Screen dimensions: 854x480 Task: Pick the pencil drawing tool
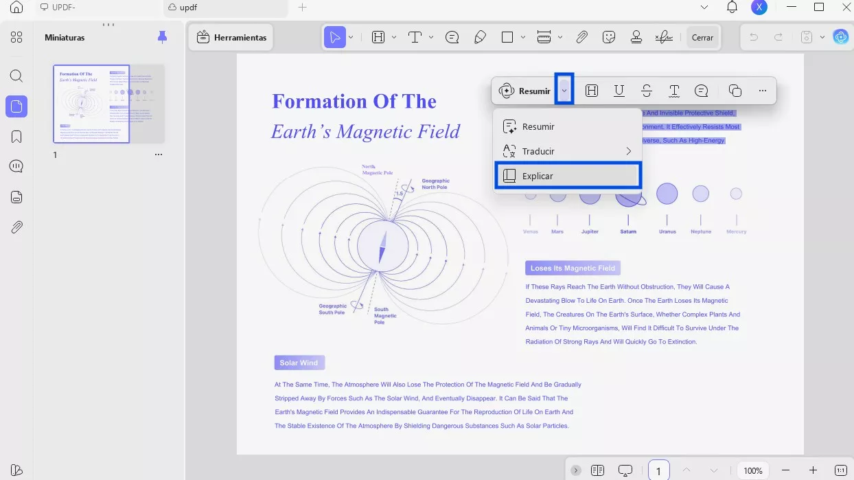click(481, 38)
